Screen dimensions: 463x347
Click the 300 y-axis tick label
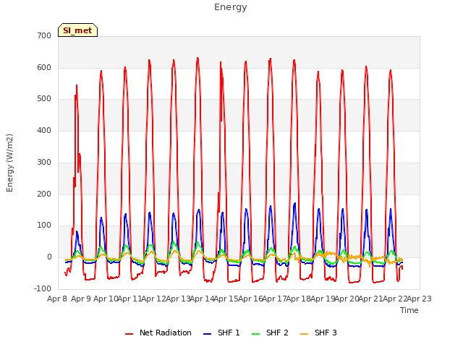(44, 162)
